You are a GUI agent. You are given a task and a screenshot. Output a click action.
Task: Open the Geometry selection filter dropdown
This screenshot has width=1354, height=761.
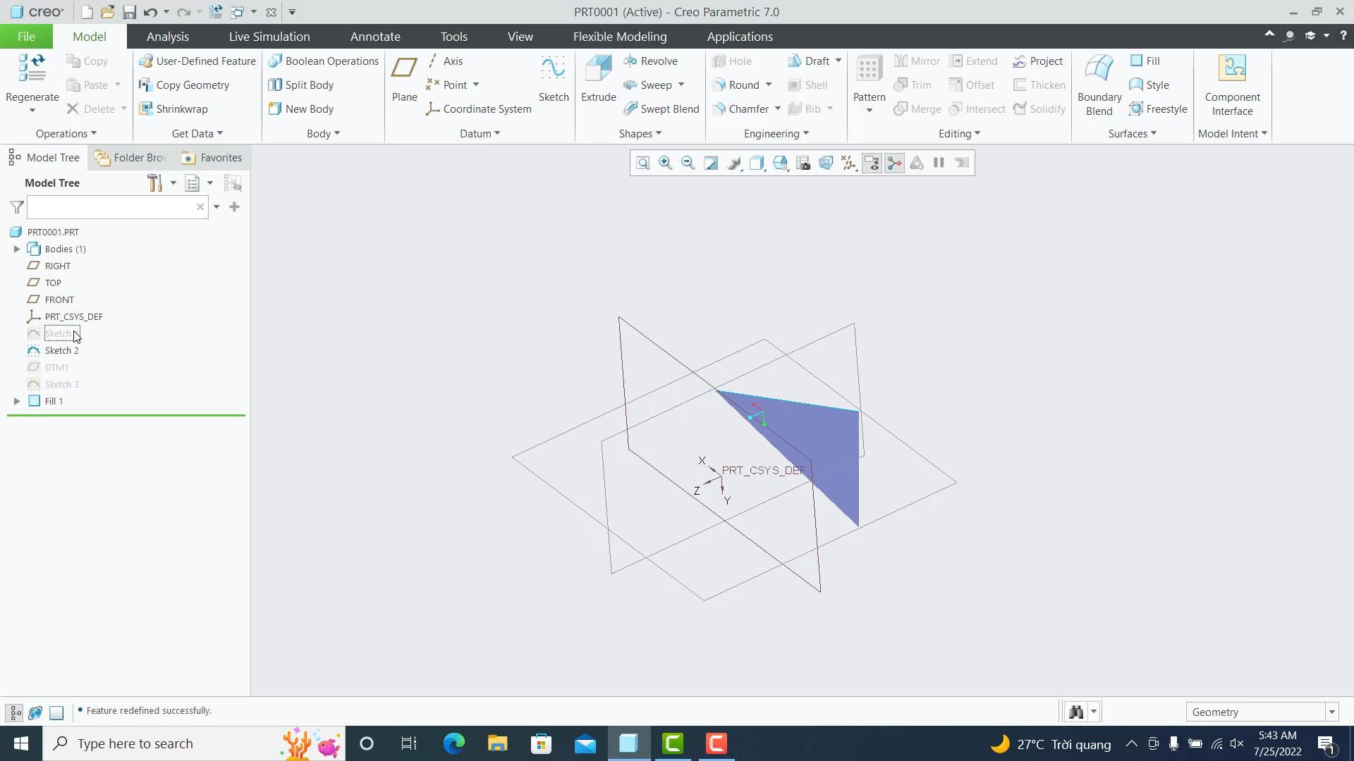pyautogui.click(x=1331, y=712)
